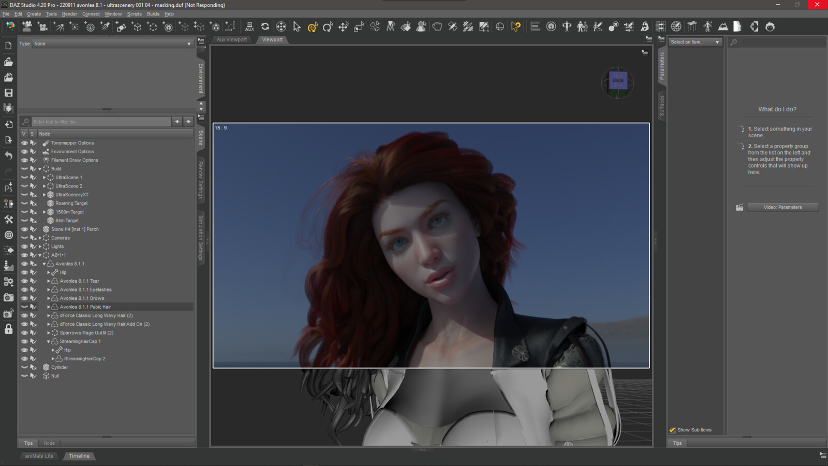Select the Node Selection arrow tool
This screenshot has height=466, width=828.
click(x=297, y=26)
